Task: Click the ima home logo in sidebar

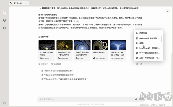Action: (5, 12)
